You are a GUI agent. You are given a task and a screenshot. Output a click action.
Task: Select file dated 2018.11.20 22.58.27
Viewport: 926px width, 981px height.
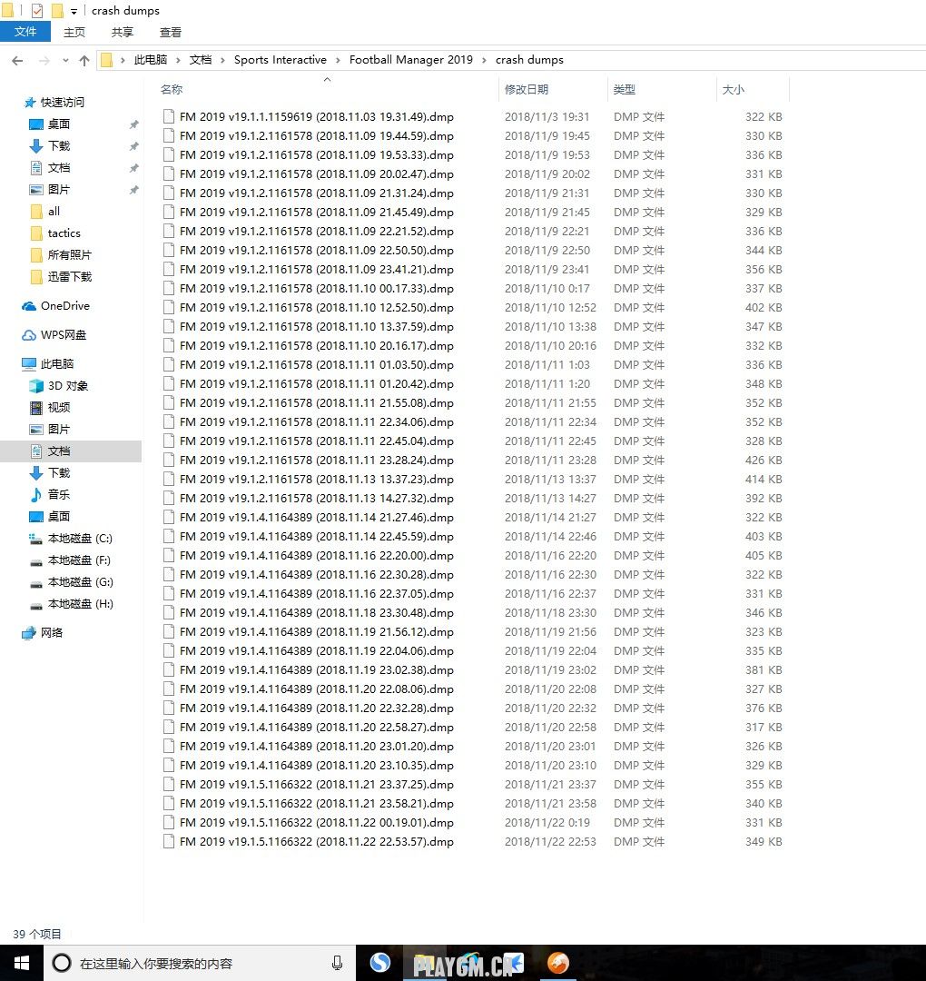point(316,728)
